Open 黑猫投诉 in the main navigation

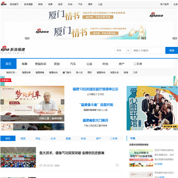tap(41, 64)
